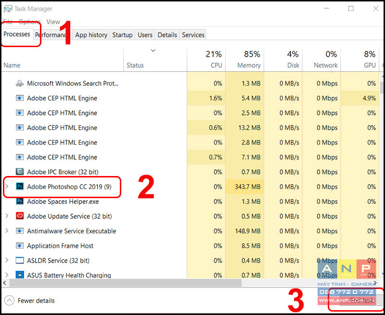Image resolution: width=385 pixels, height=315 pixels.
Task: Select the Antimalware Service Executable name
Action: pyautogui.click(x=71, y=231)
